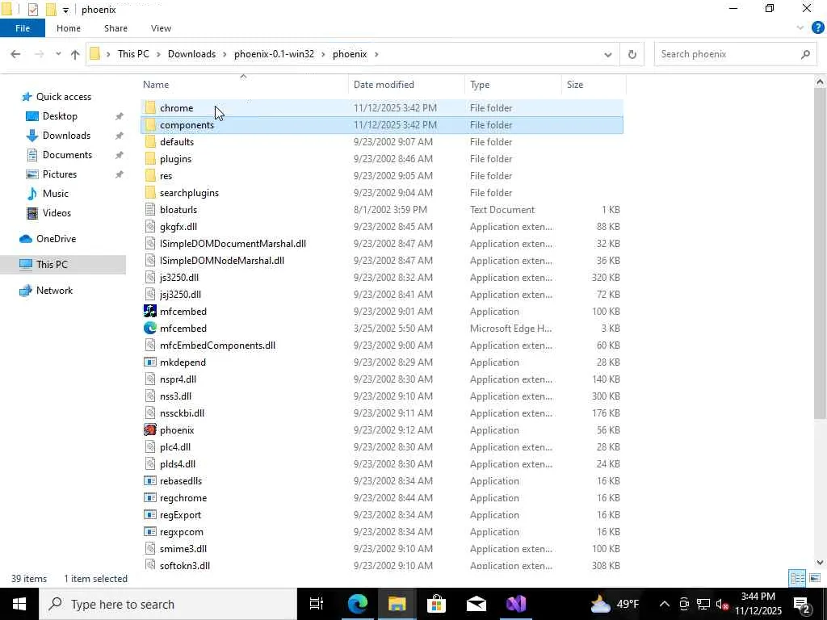827x620 pixels.
Task: Select the bloaturls text document icon
Action: point(150,209)
